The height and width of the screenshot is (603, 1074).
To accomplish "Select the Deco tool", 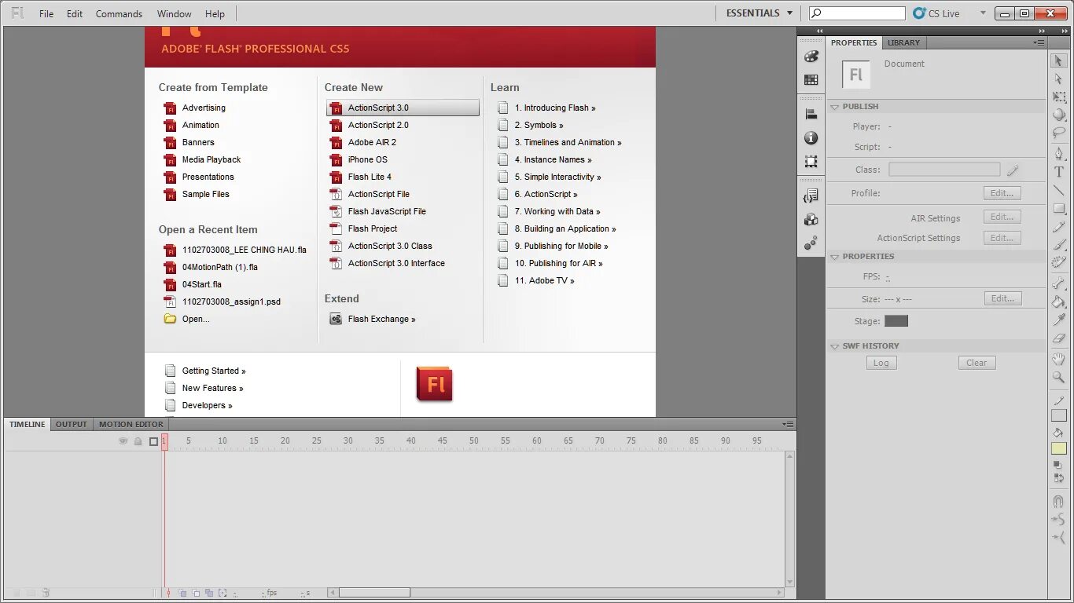I will tap(1059, 262).
